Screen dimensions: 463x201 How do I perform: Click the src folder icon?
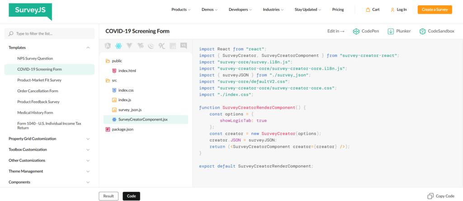pyautogui.click(x=108, y=80)
